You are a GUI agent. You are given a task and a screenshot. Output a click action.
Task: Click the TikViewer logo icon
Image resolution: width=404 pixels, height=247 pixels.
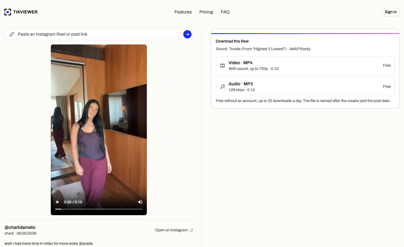(8, 12)
